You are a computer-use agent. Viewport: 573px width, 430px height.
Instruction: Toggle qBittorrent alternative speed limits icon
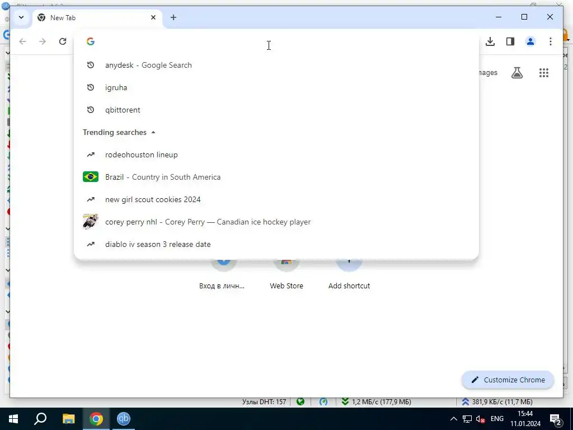tap(323, 402)
